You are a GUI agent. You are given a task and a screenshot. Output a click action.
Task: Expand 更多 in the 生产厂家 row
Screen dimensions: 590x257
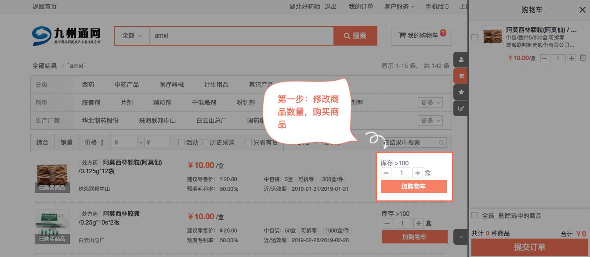click(x=430, y=121)
